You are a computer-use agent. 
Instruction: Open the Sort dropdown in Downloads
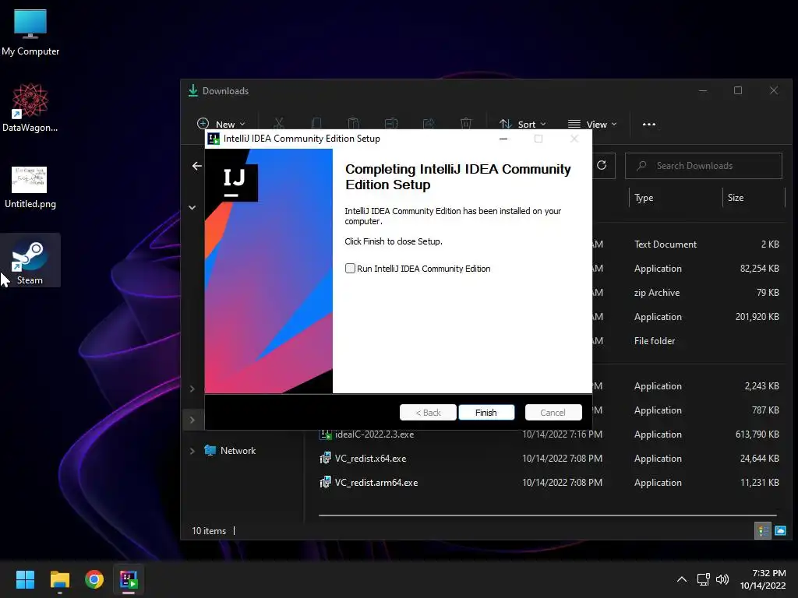pos(523,124)
